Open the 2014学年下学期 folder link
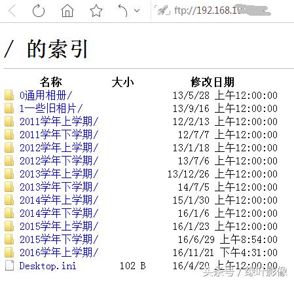Image resolution: width=294 pixels, height=281 pixels. (59, 214)
